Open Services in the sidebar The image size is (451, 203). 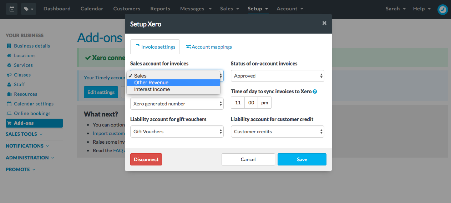tap(23, 65)
